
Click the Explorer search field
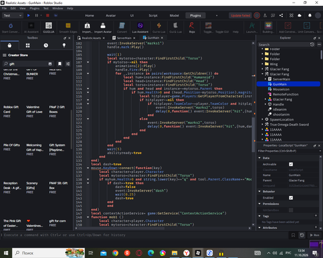click(x=283, y=45)
